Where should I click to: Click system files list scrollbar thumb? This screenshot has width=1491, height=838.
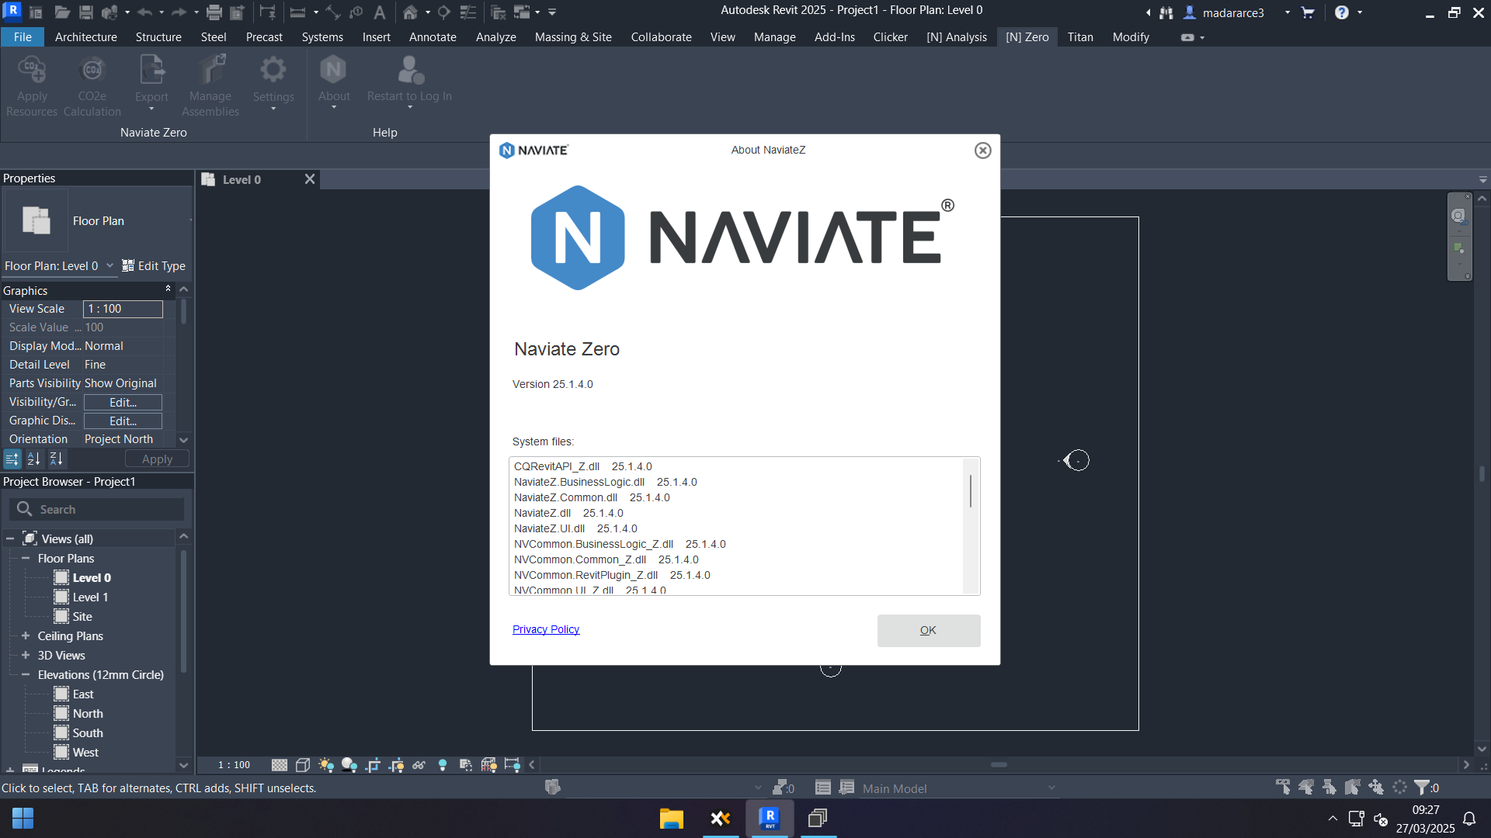click(x=971, y=490)
